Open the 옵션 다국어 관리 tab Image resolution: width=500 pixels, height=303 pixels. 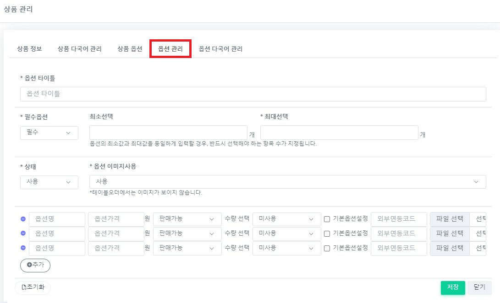(220, 49)
